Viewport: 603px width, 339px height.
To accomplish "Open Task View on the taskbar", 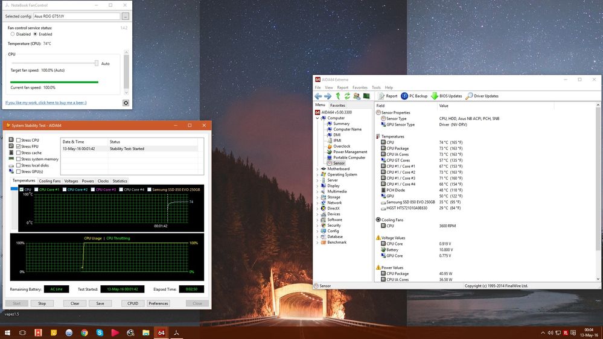I will [23, 332].
